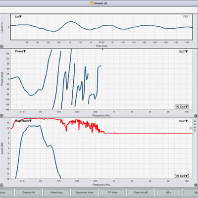Screen dimensions: 198x198
Task: Click the Capture All button
Action: (x=28, y=193)
